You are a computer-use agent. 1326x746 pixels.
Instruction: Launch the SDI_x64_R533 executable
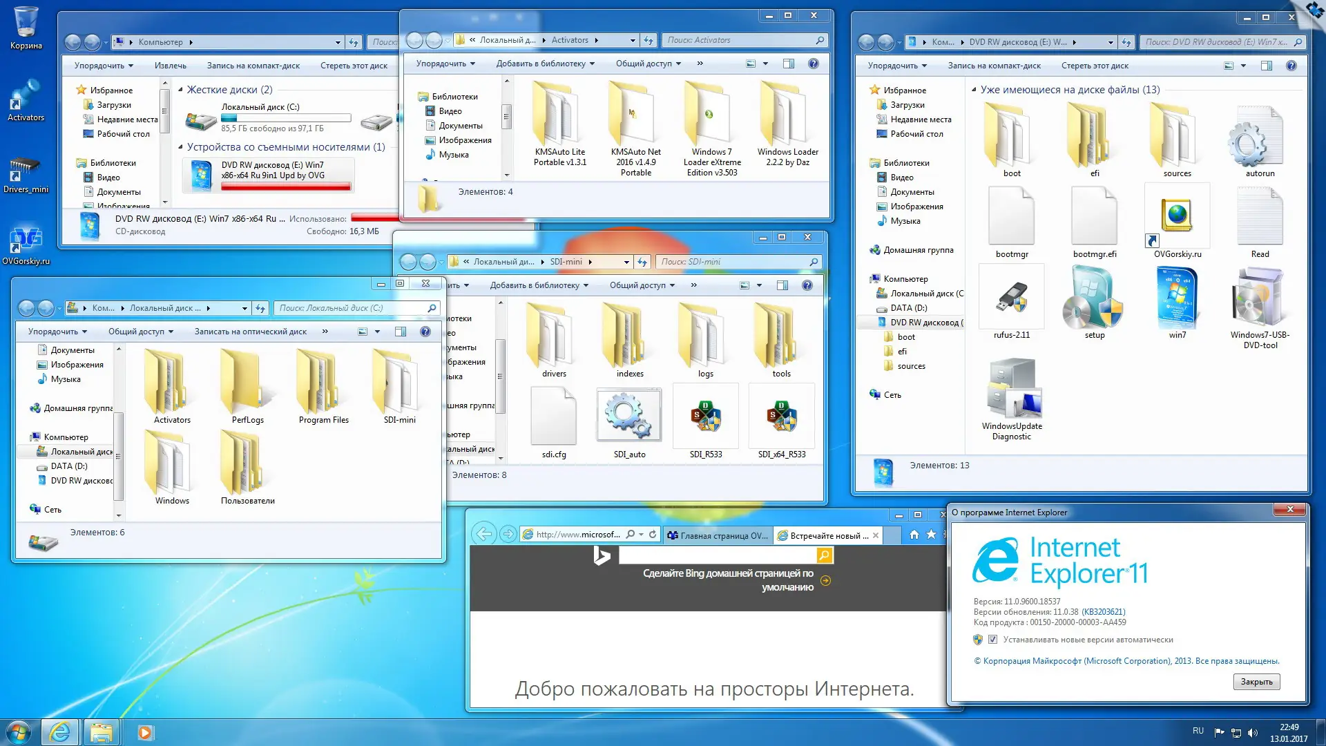coord(781,415)
